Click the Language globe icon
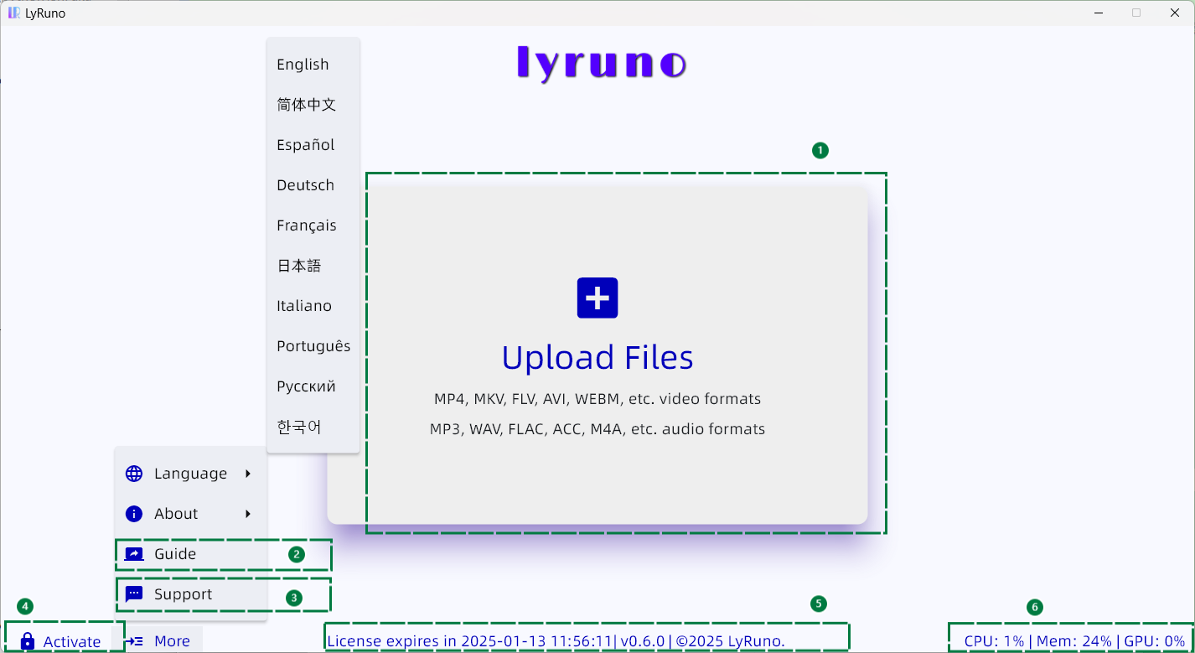This screenshot has width=1195, height=653. tap(133, 473)
